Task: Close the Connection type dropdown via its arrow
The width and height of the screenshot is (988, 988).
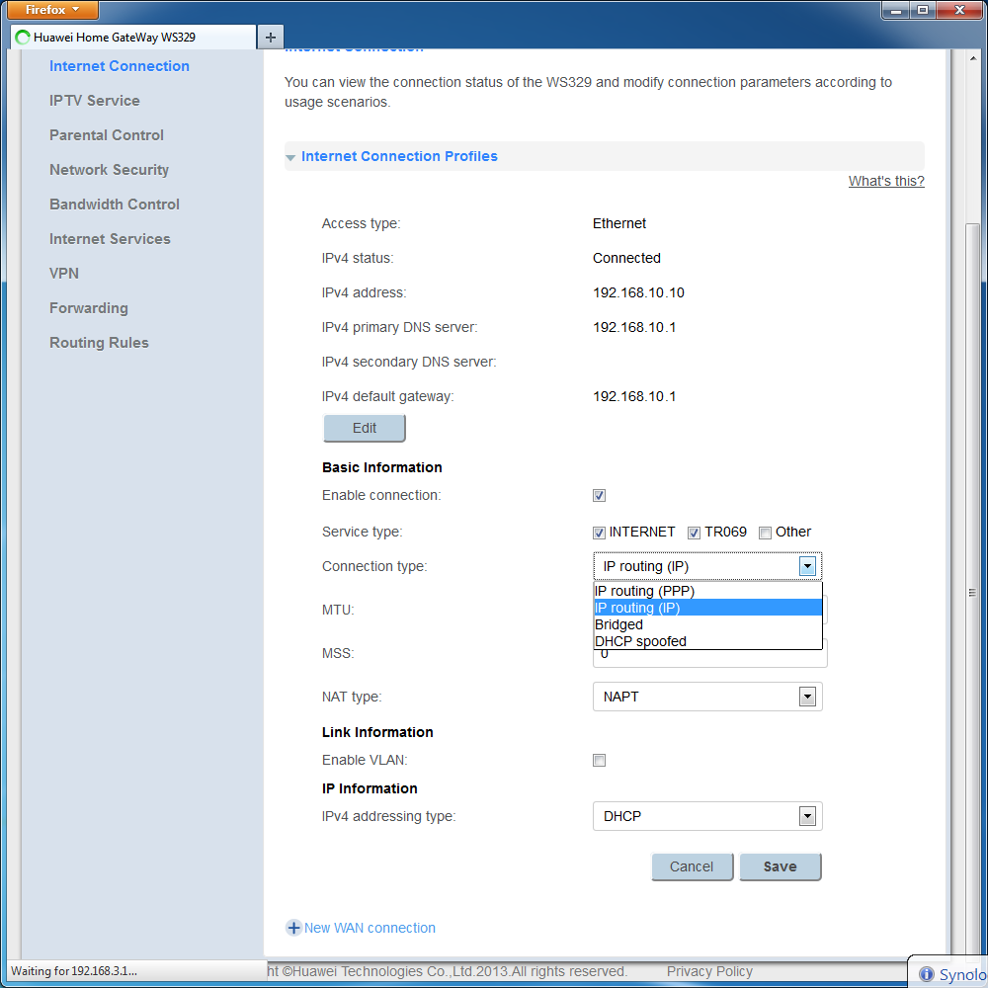Action: 807,566
